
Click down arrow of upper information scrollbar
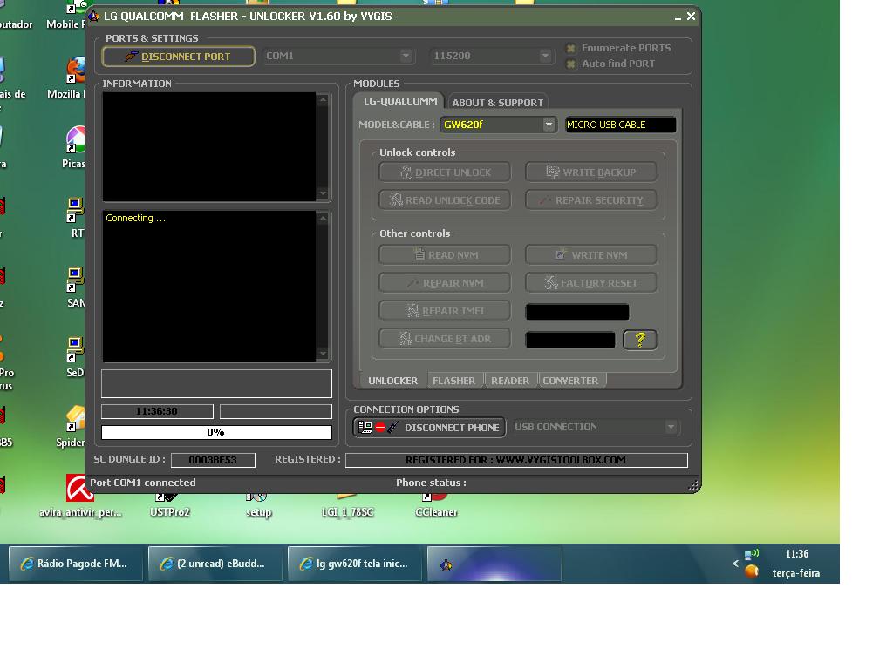click(323, 193)
